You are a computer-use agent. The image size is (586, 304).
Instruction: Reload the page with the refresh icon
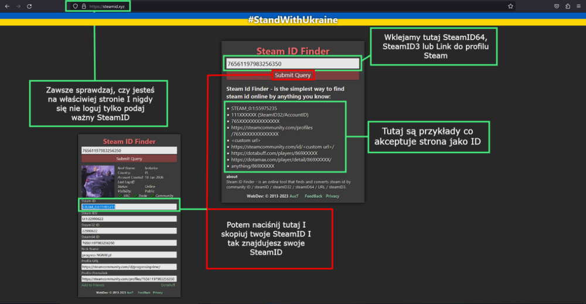(x=29, y=6)
